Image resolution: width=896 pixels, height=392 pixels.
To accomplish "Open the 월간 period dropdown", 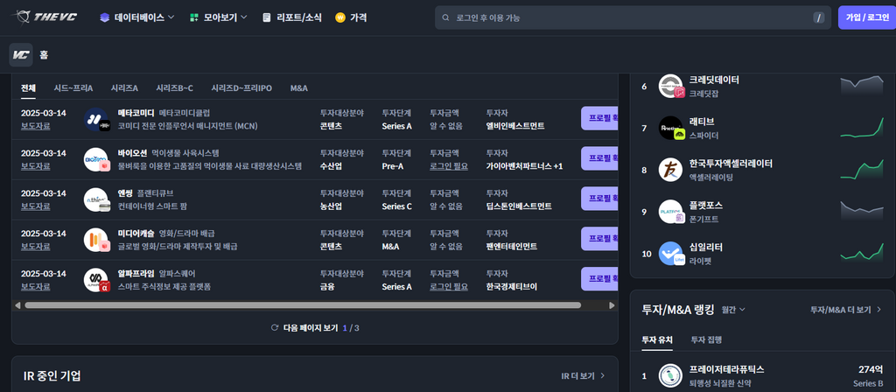I will (734, 309).
